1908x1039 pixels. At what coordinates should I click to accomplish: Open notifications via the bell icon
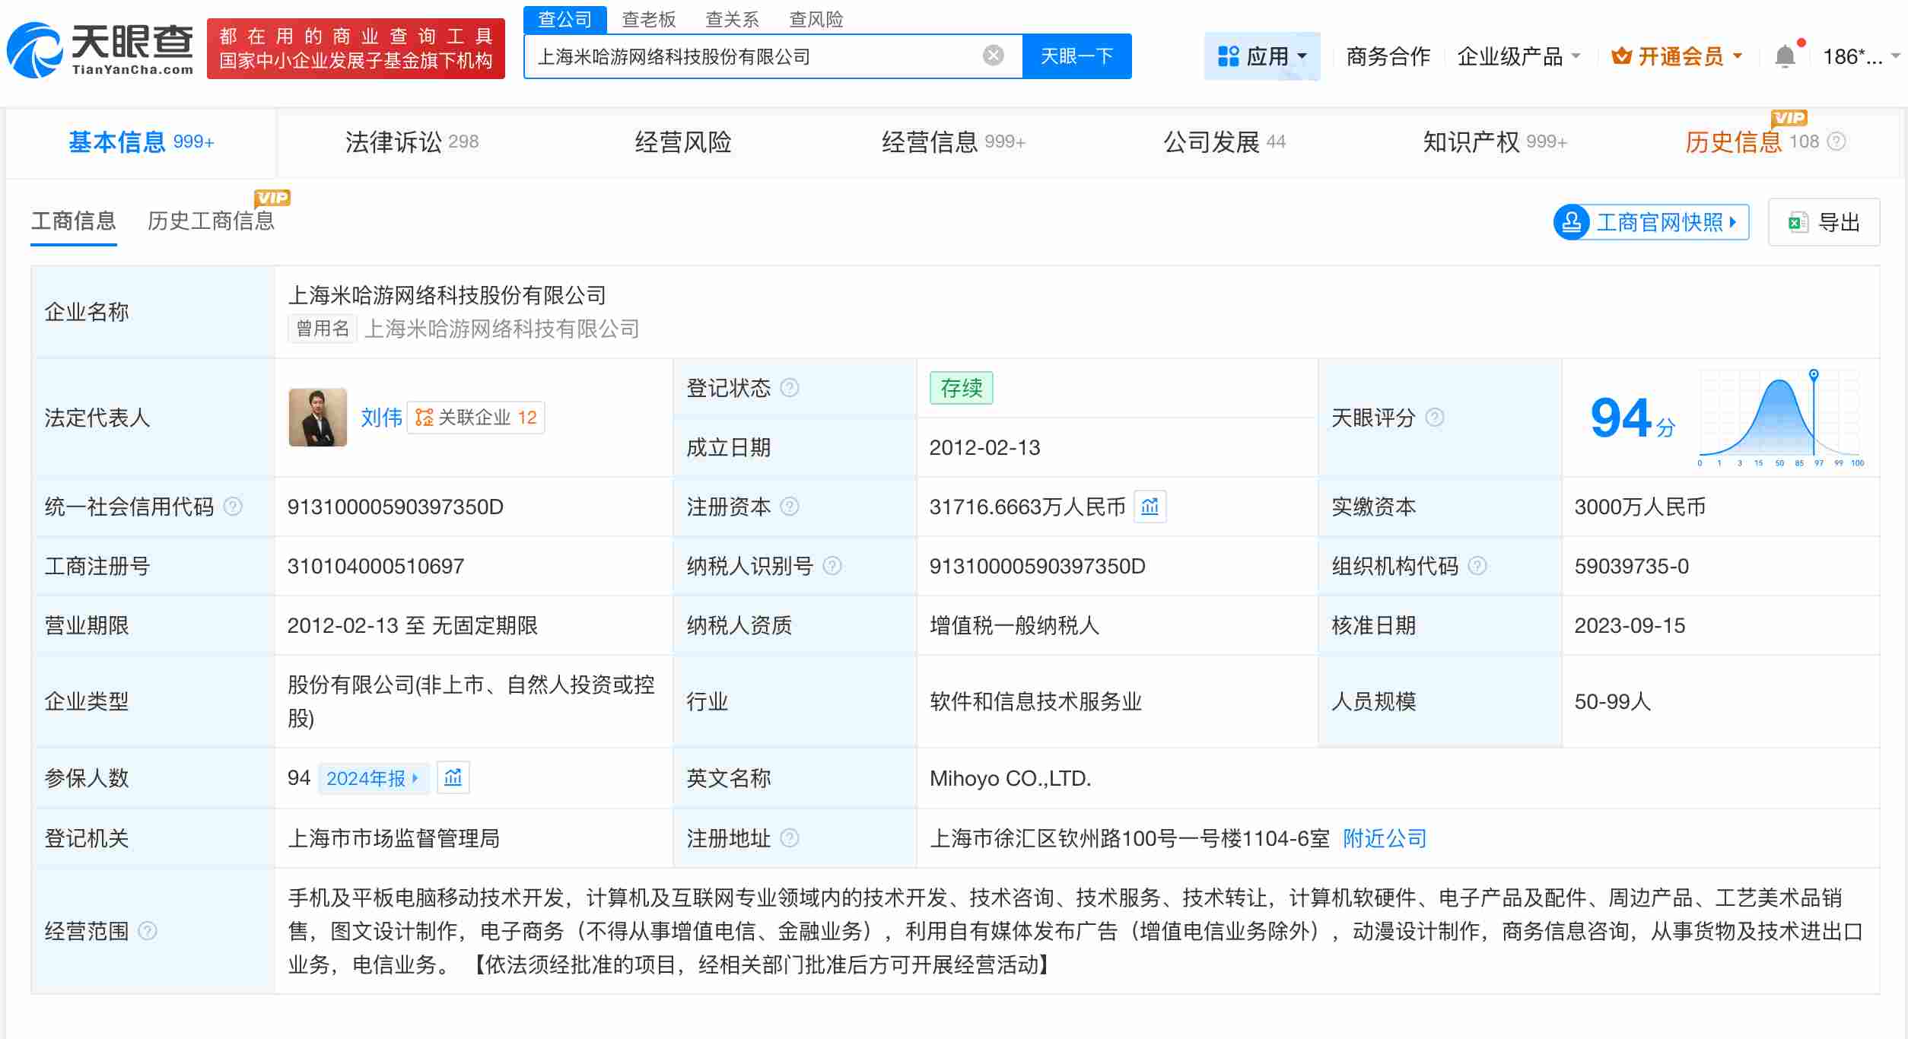click(1784, 54)
